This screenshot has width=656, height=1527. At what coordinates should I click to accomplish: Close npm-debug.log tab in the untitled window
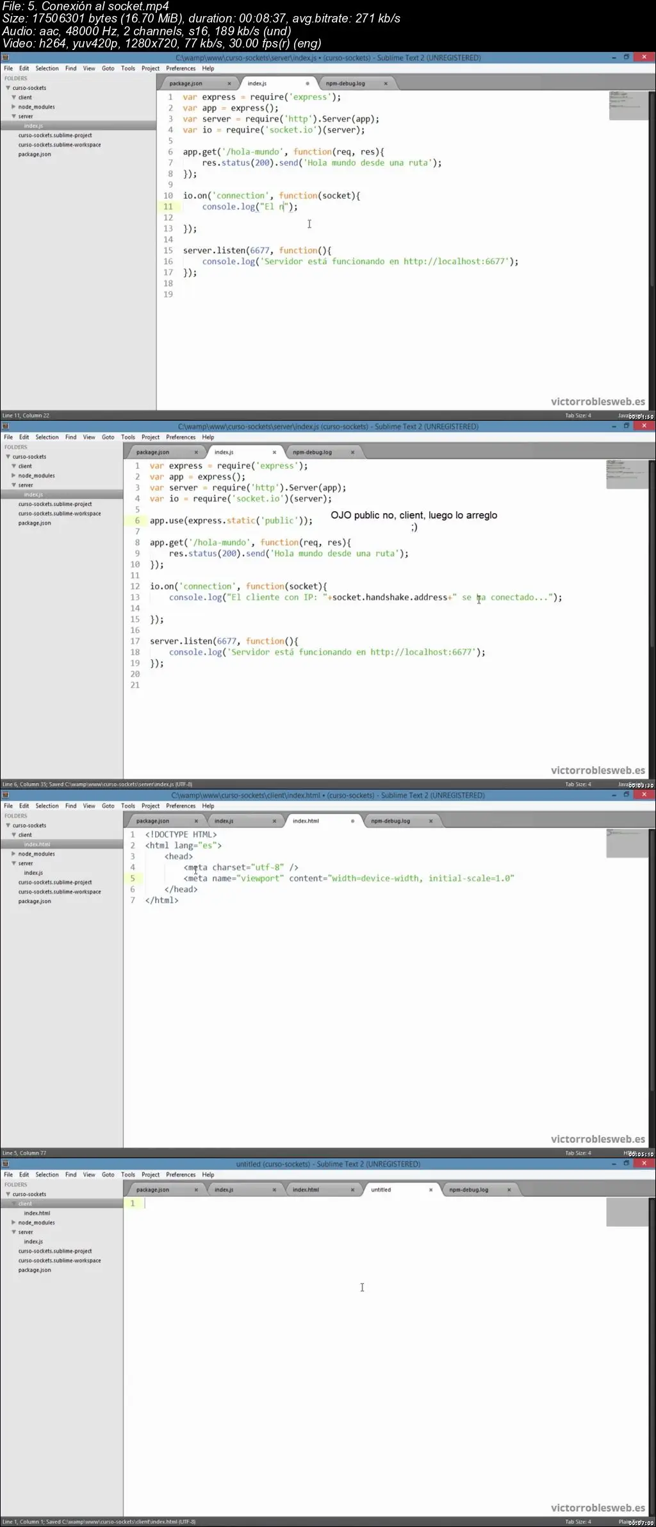click(x=509, y=1190)
